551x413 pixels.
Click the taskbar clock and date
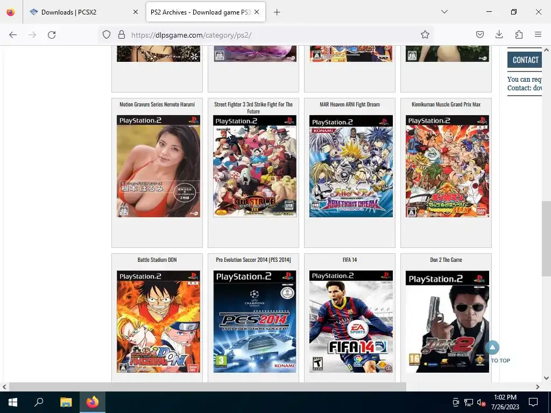505,402
